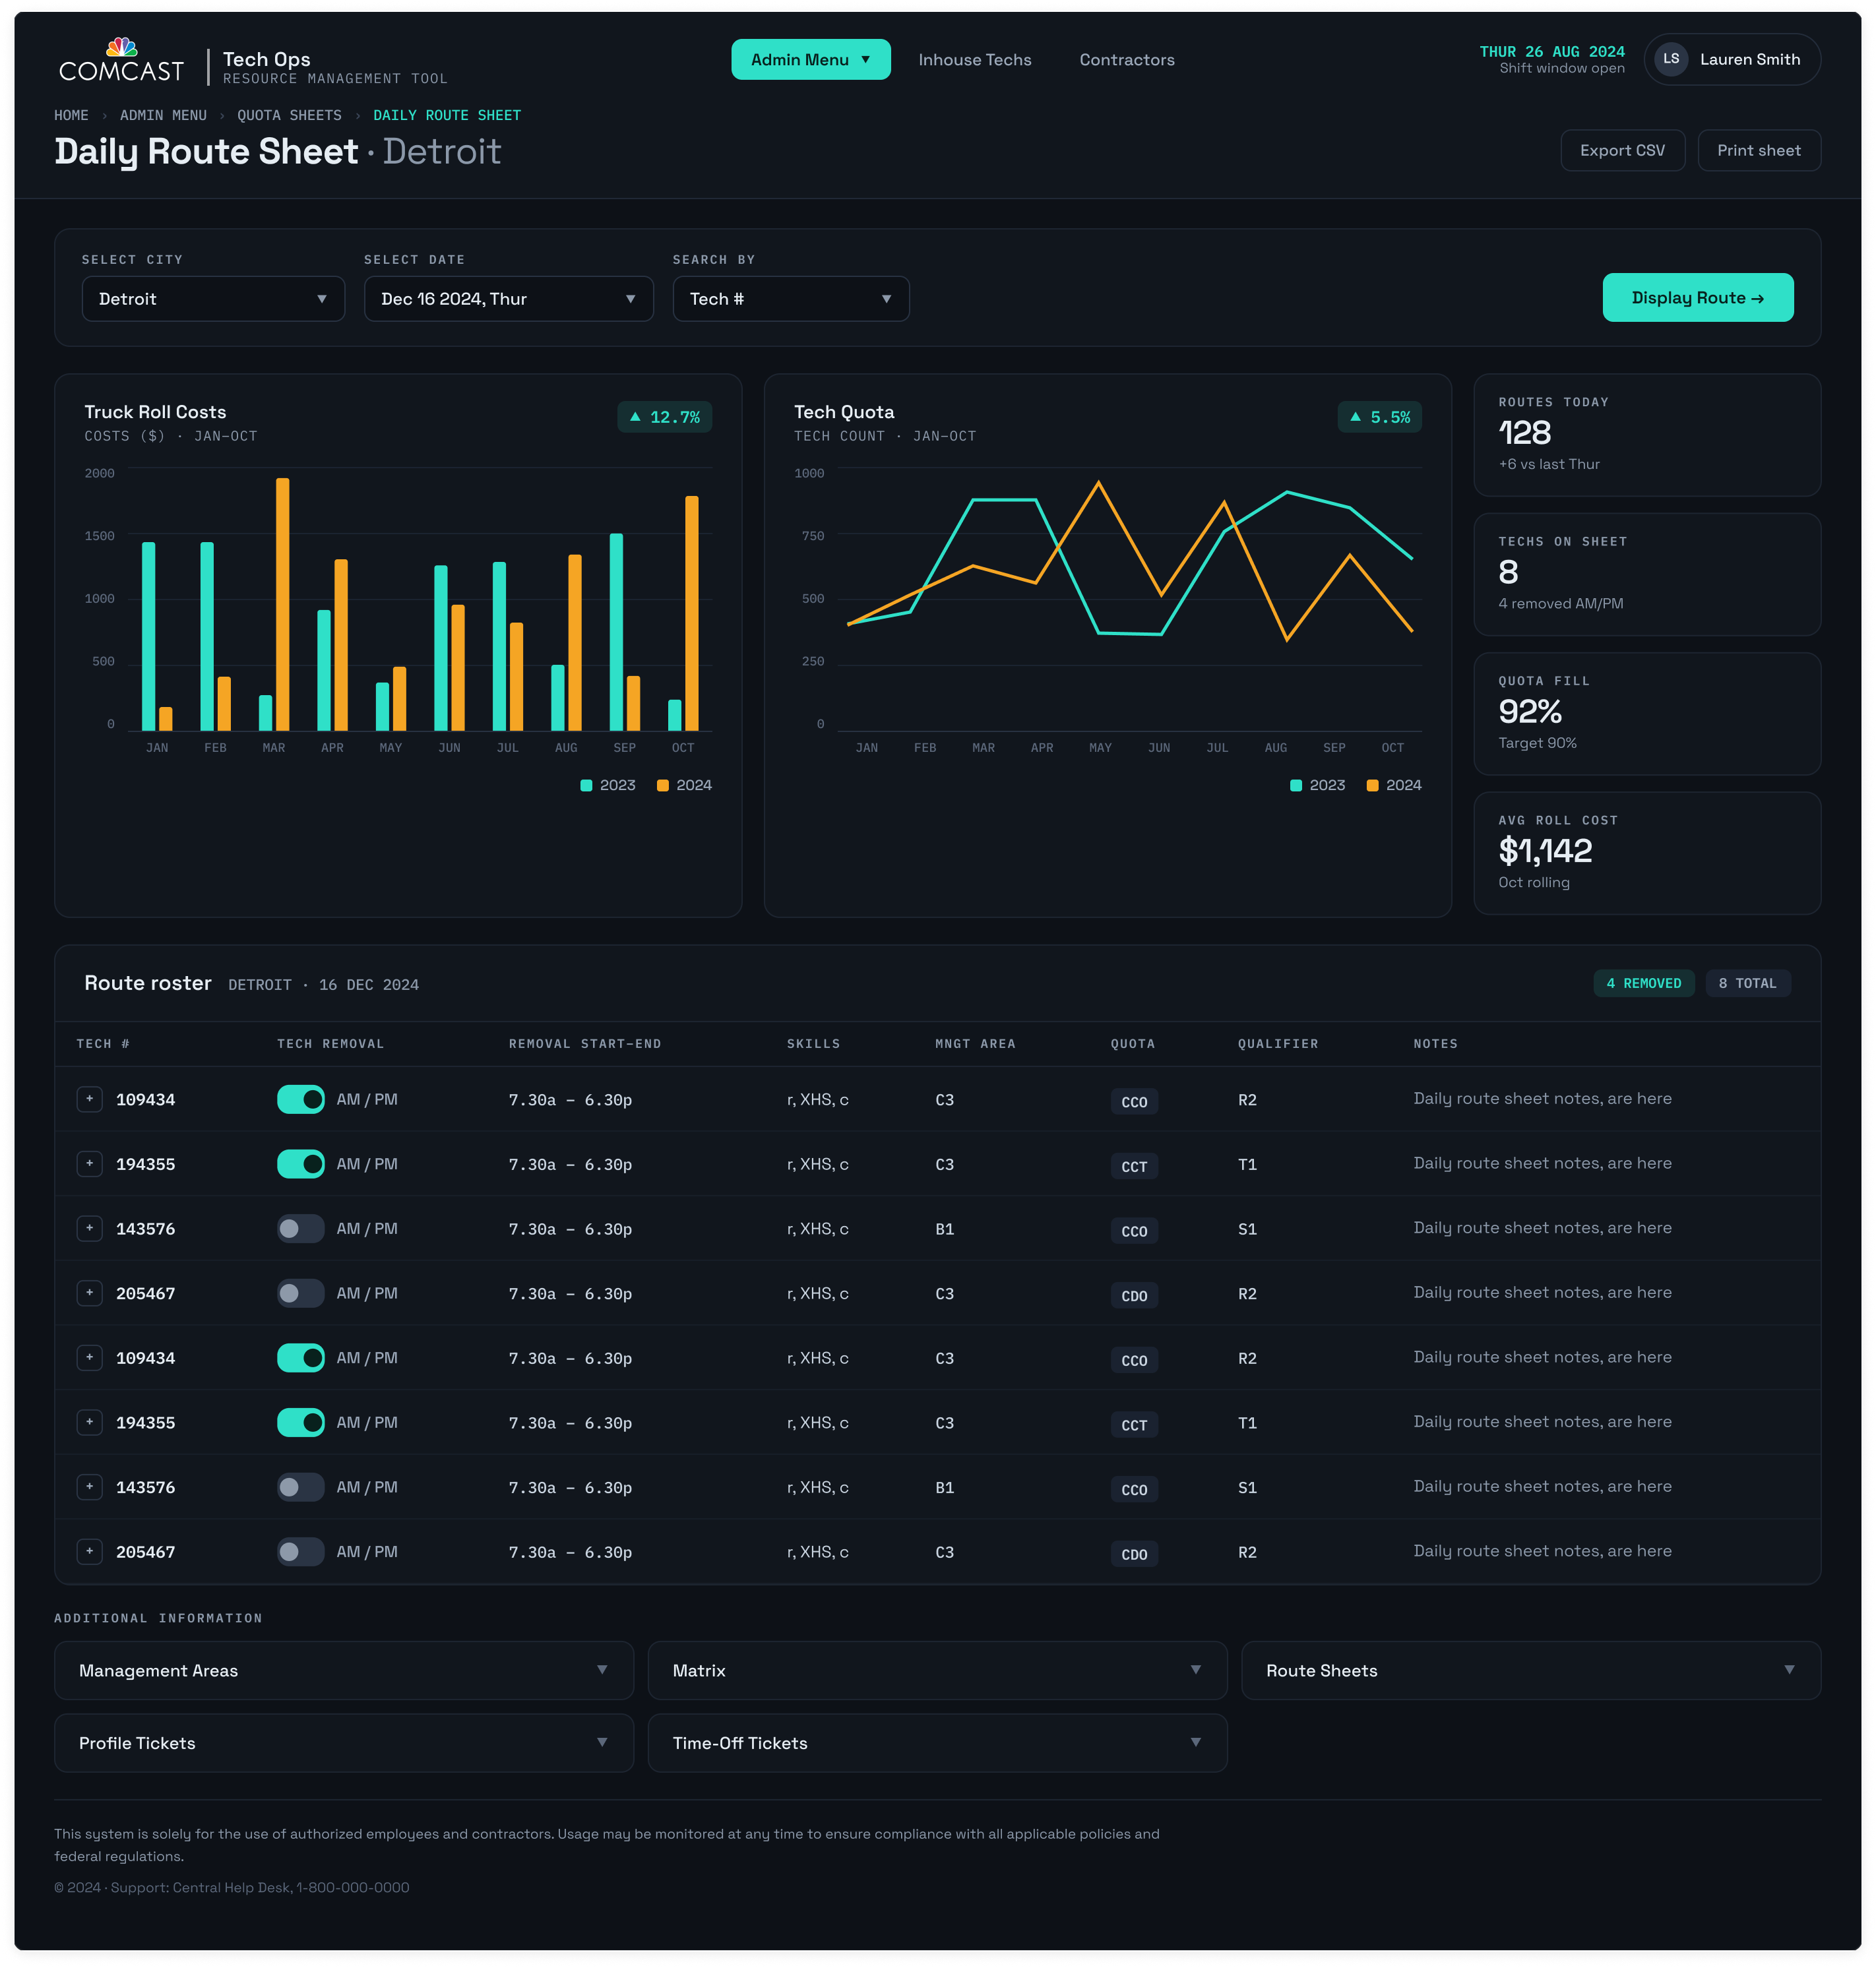Expand the Time-Off Tickets section

[937, 1743]
